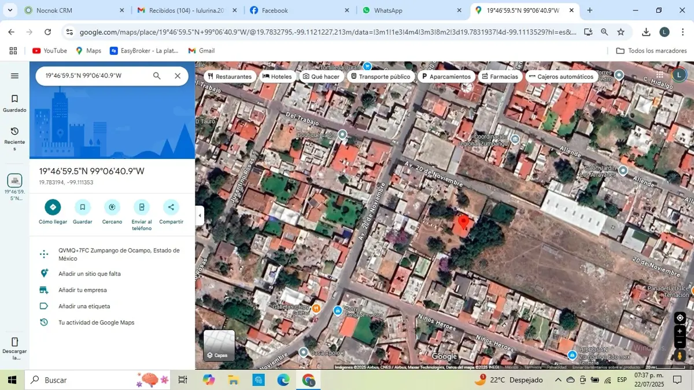The image size is (694, 390).
Task: Open the Google Maps hamburger menu
Action: (x=15, y=76)
